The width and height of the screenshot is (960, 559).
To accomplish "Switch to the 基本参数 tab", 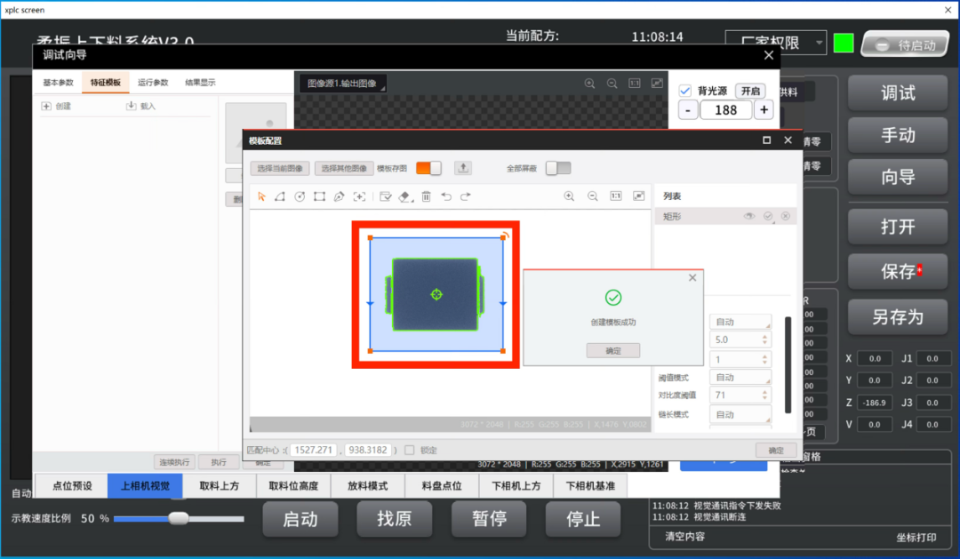I will (58, 82).
